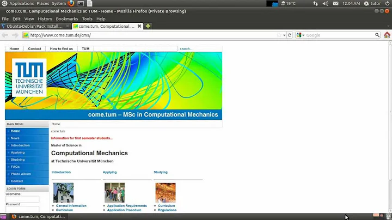The width and height of the screenshot is (392, 220).
Task: Open the General Information link
Action: (71, 206)
